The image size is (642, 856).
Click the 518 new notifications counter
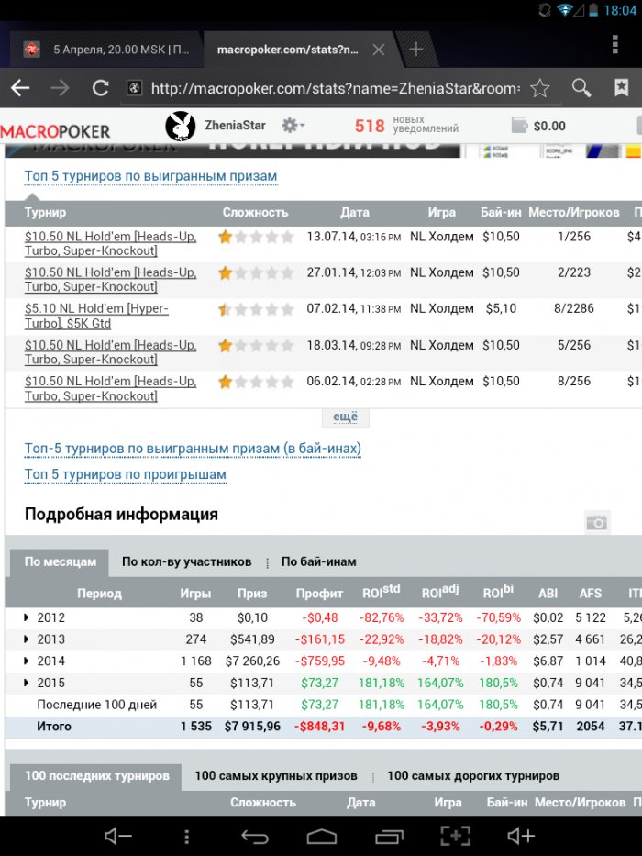click(370, 126)
